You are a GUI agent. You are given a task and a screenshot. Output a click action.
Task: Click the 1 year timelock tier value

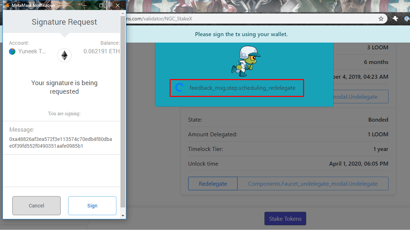(381, 149)
